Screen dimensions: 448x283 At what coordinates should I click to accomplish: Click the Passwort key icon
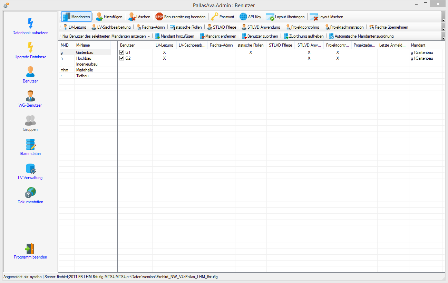(215, 17)
